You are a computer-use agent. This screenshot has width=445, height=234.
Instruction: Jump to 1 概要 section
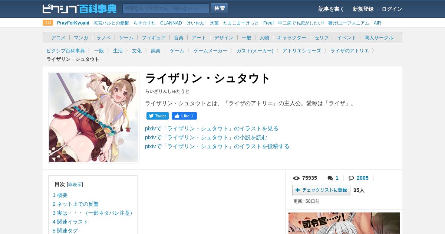click(x=60, y=195)
